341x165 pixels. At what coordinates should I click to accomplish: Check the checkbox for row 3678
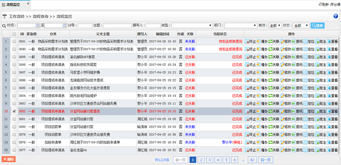pyautogui.click(x=14, y=142)
